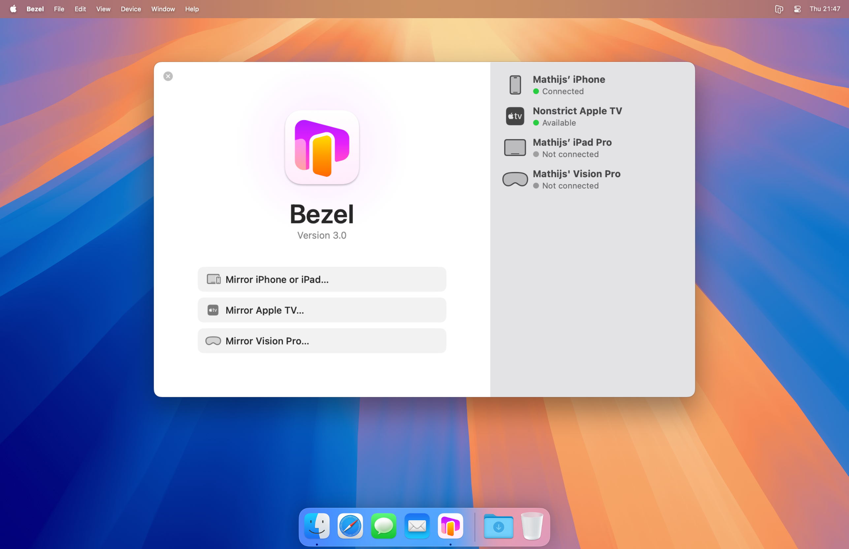Screen dimensions: 849x549
Task: Select the Mathijs' iPad Pro icon
Action: click(x=515, y=147)
